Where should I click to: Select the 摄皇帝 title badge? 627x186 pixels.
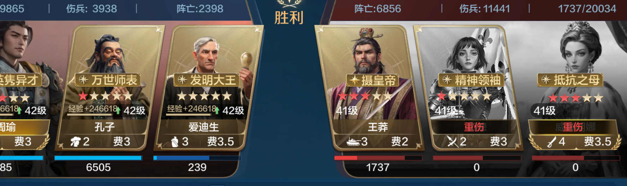tap(372, 80)
